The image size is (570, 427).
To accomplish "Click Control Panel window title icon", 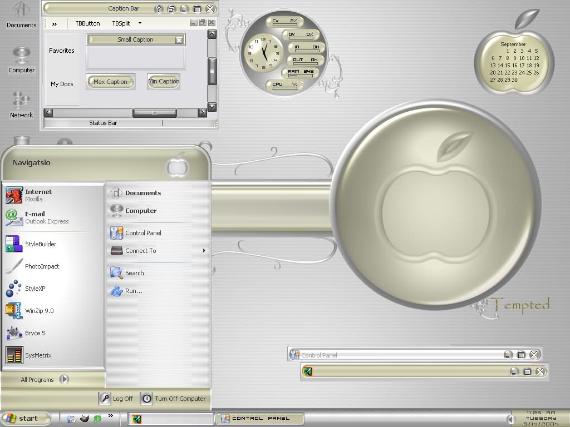I will tap(295, 355).
